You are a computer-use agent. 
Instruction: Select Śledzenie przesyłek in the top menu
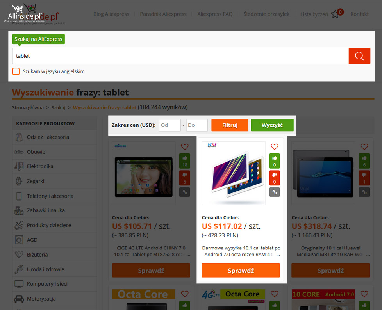[266, 14]
